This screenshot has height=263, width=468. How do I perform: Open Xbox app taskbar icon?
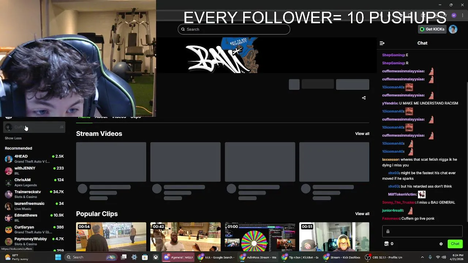tap(155, 257)
